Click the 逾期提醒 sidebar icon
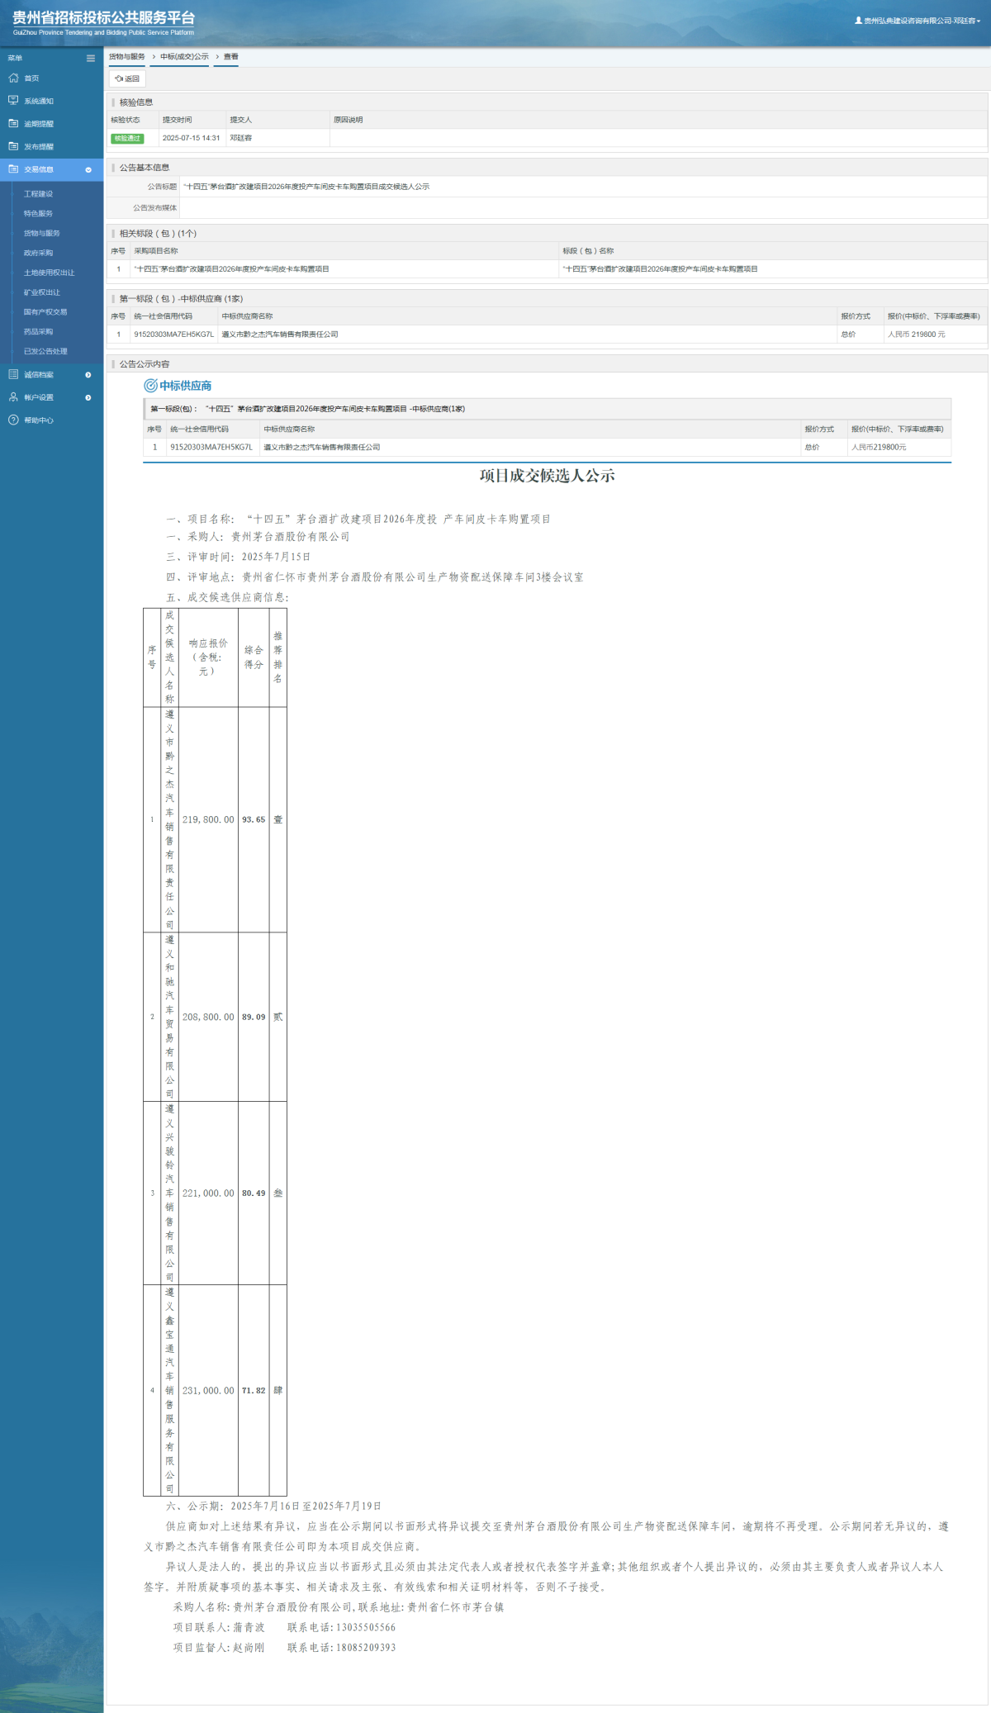Screen dimensions: 991x1713 point(13,124)
